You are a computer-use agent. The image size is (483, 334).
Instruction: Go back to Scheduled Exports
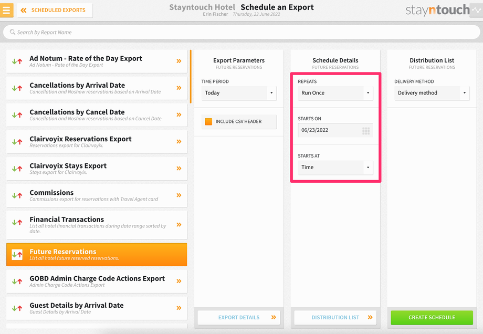click(x=55, y=10)
